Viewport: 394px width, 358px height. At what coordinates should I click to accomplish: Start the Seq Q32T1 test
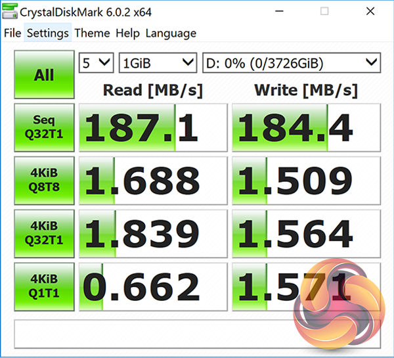[x=44, y=127]
